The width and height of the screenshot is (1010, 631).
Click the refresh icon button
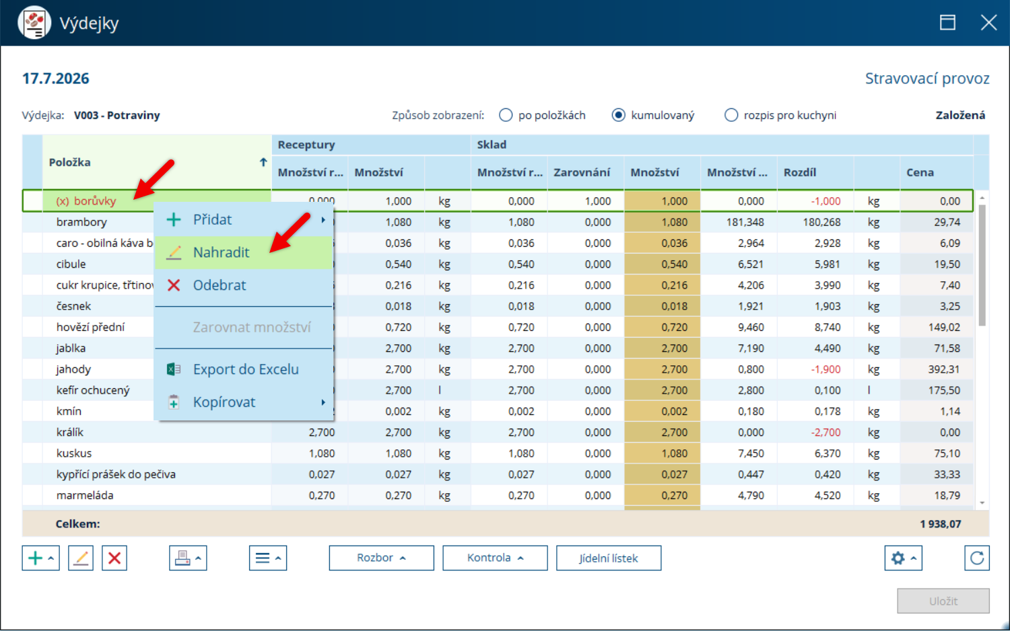click(977, 558)
